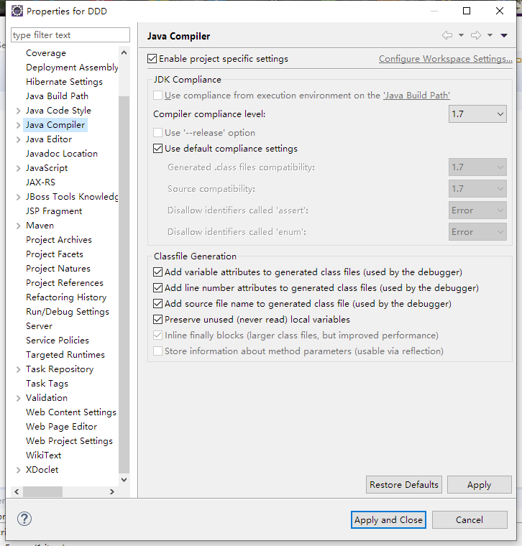The width and height of the screenshot is (522, 546).
Task: Expand the Java Code Style tree node
Action: 19,111
